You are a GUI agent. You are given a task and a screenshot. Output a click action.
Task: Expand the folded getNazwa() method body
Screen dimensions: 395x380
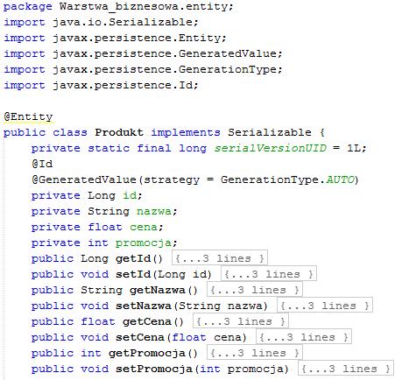click(255, 290)
